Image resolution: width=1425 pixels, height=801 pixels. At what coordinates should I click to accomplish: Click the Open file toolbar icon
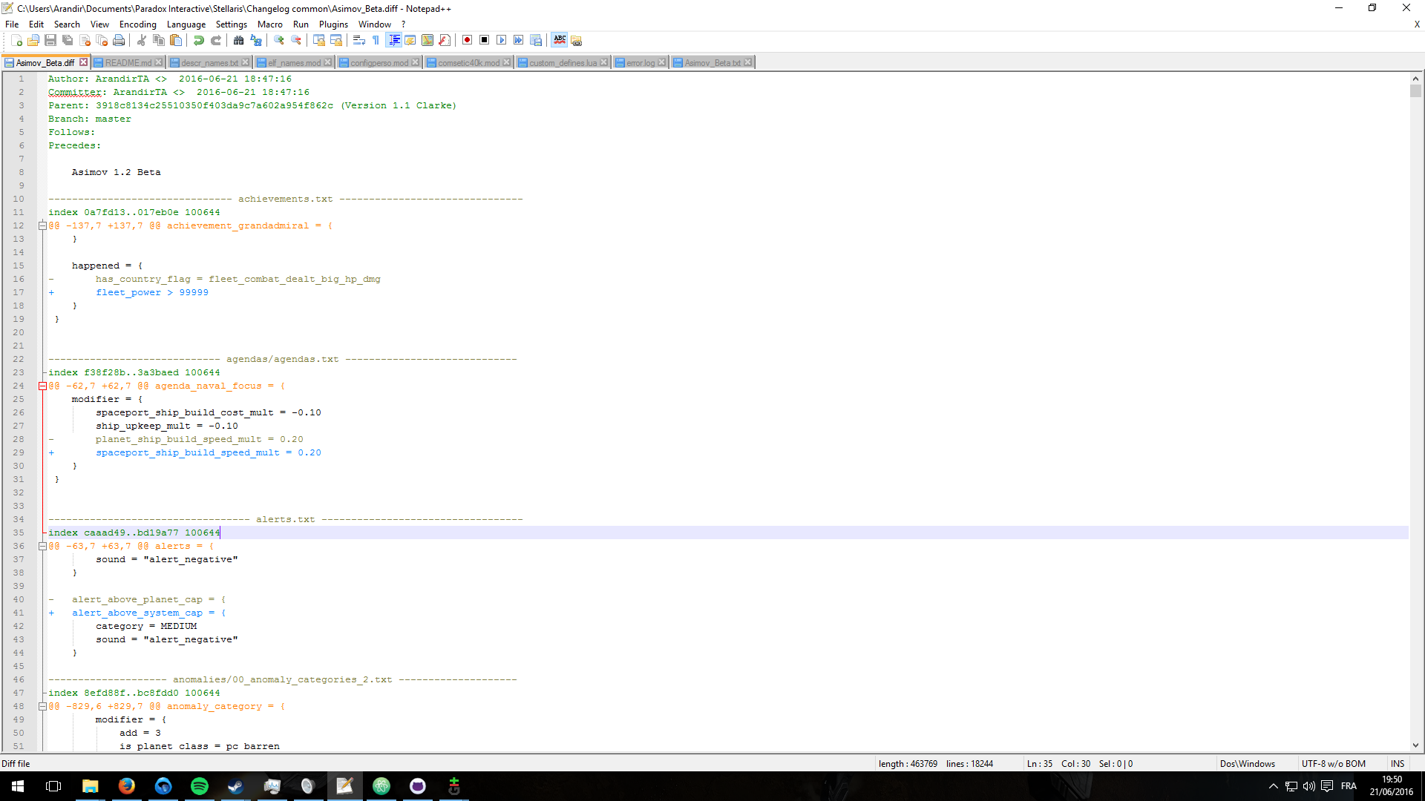point(33,40)
